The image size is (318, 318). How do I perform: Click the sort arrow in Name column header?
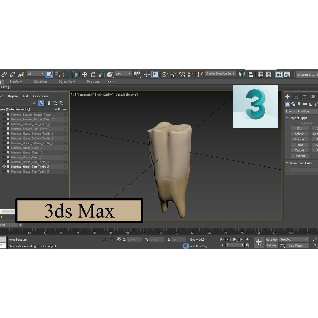pos(56,109)
